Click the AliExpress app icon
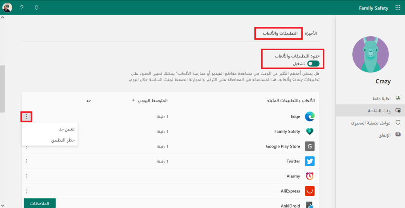This screenshot has height=208, width=405. coord(310,191)
